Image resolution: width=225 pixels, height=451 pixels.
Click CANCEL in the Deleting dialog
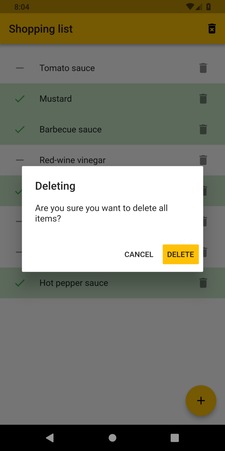(x=139, y=254)
